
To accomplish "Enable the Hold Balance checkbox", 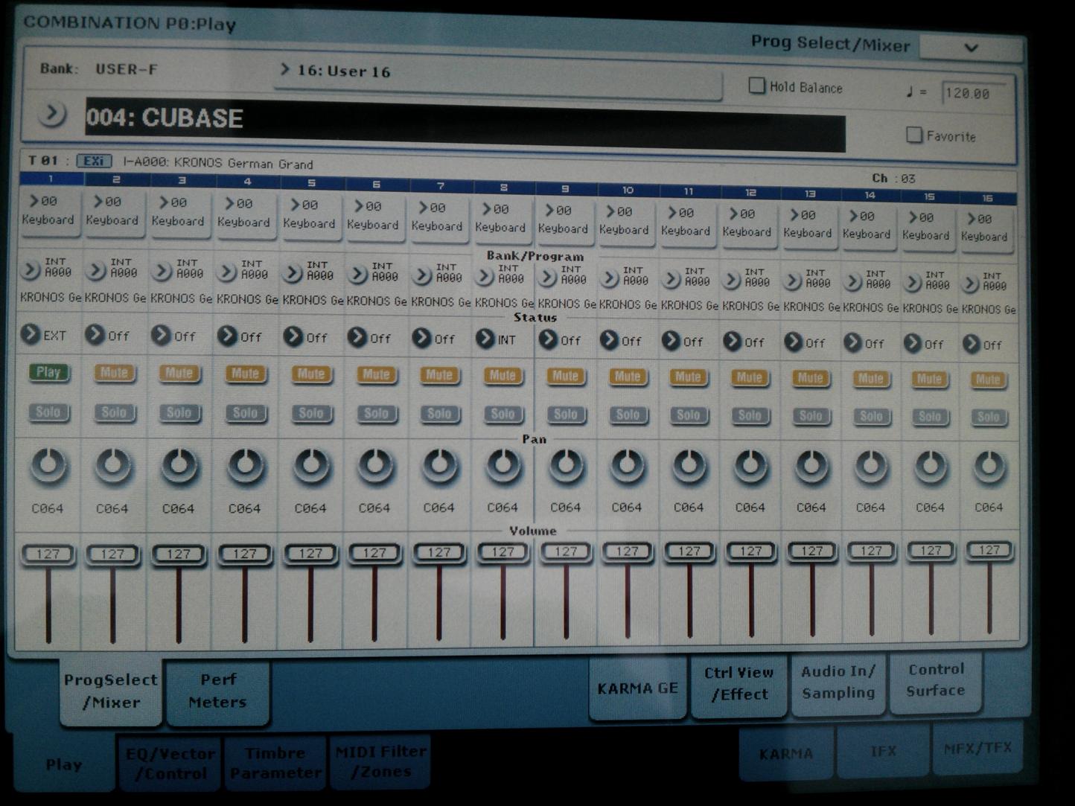I will click(x=756, y=86).
